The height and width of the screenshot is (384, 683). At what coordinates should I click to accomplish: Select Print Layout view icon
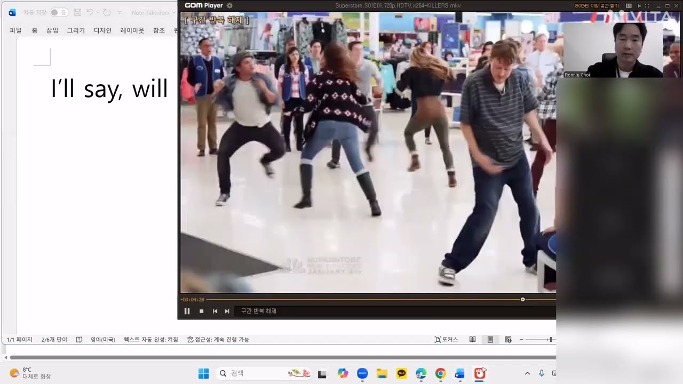tap(490, 339)
